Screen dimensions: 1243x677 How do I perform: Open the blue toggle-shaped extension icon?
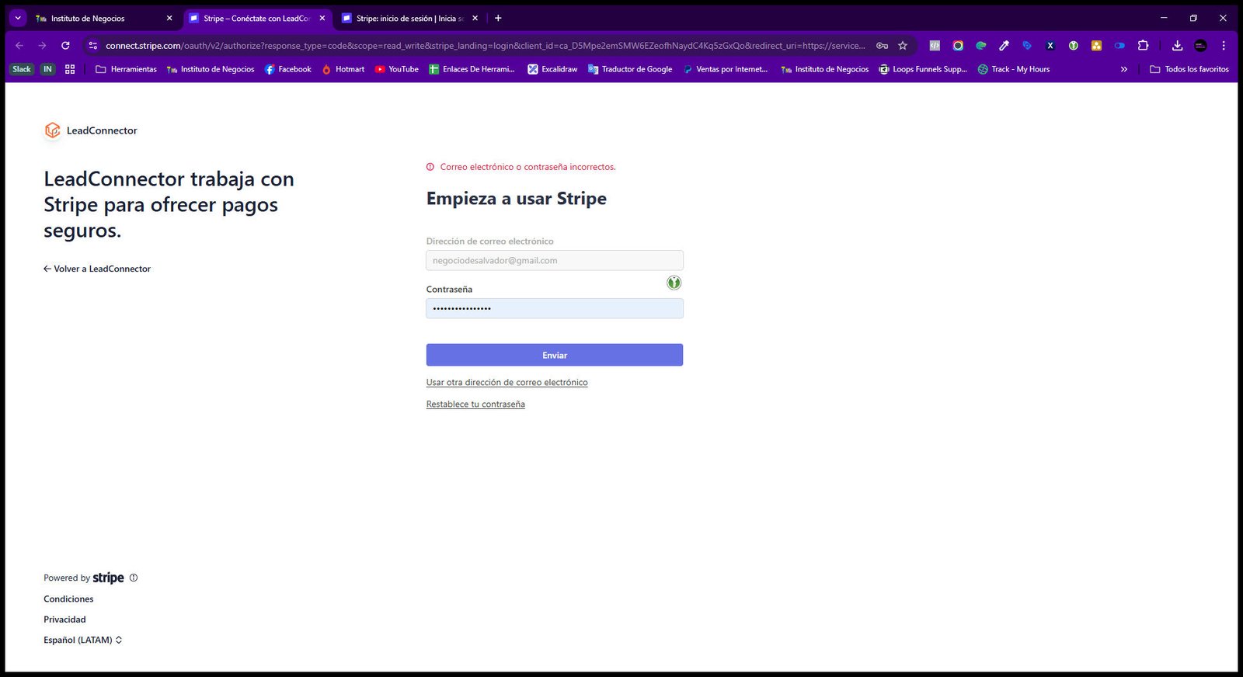(x=1119, y=46)
